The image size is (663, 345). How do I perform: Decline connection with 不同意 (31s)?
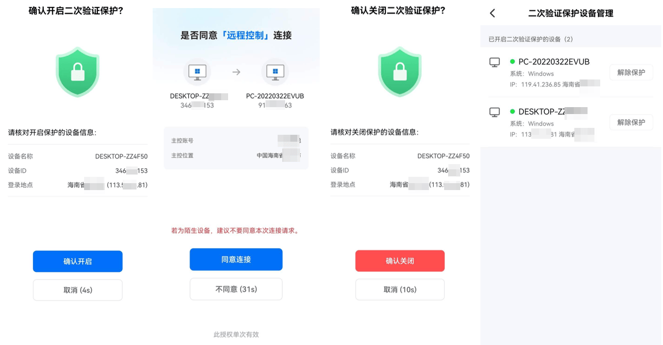point(236,289)
